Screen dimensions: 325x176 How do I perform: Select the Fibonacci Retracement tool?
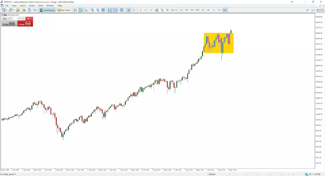(162, 10)
